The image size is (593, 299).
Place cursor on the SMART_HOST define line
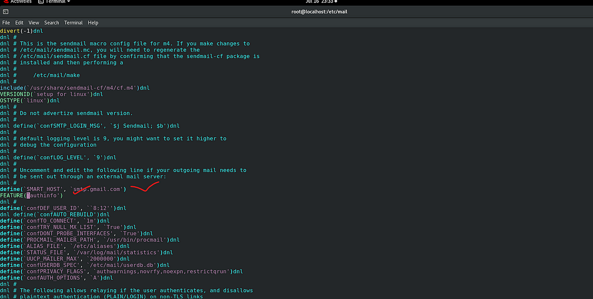tap(64, 189)
